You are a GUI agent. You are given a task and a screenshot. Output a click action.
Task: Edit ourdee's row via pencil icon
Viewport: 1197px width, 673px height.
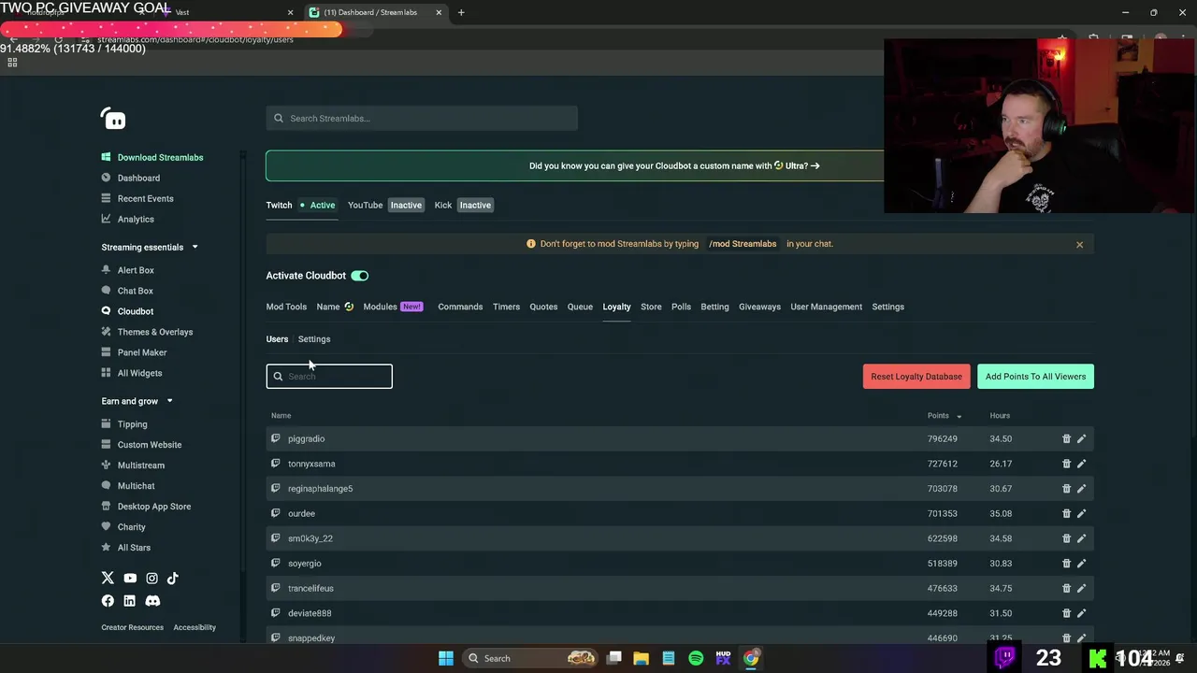coord(1081,513)
